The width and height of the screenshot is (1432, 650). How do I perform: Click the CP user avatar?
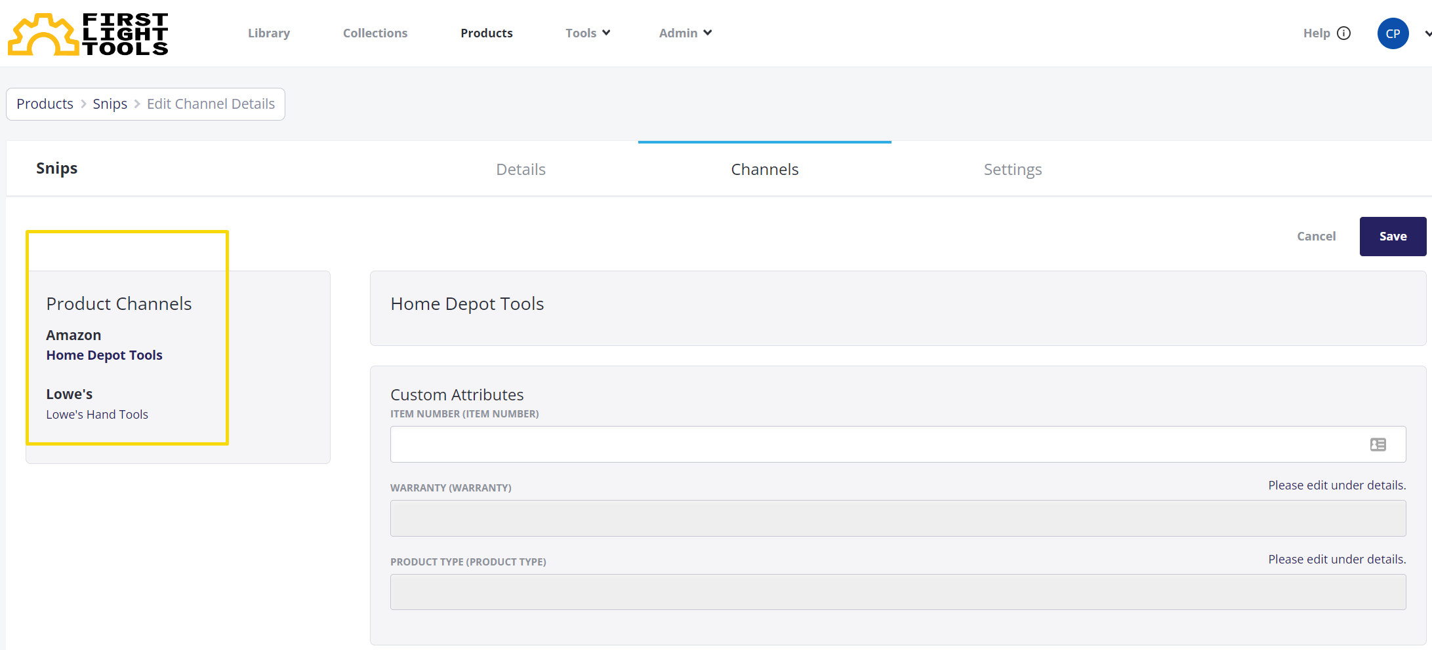1393,33
